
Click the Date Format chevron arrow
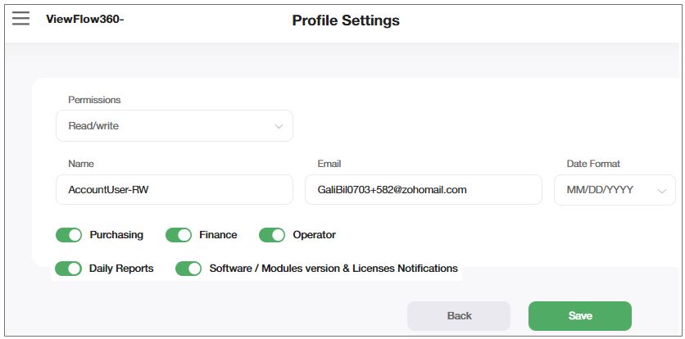[x=662, y=191]
